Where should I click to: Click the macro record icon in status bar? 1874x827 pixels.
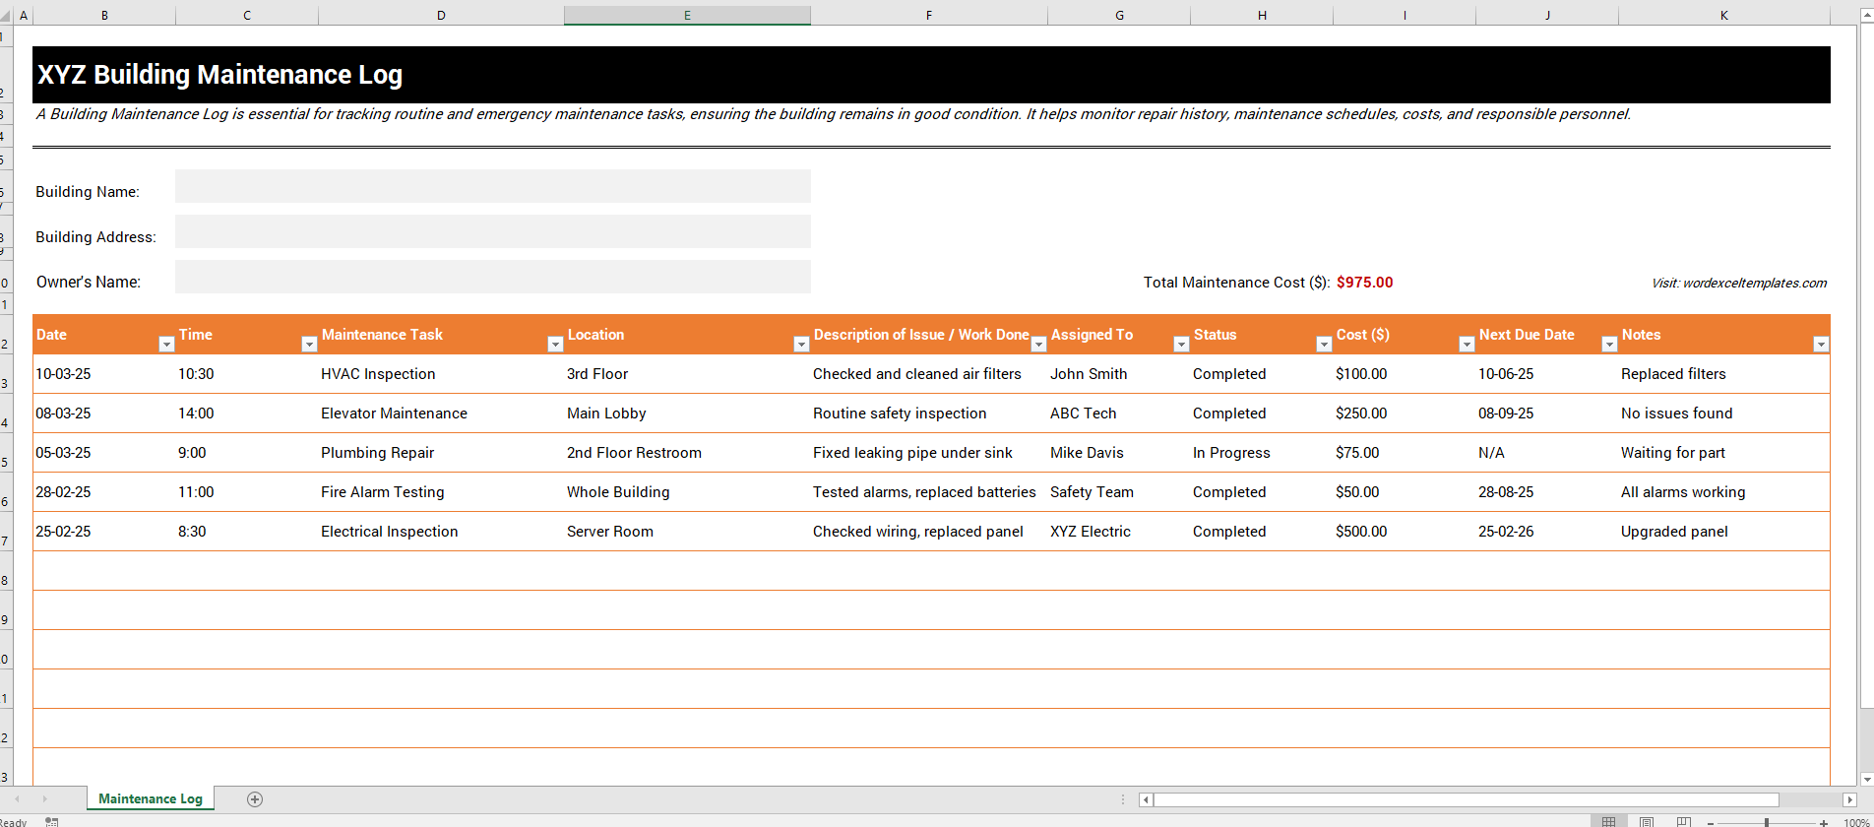tap(52, 821)
